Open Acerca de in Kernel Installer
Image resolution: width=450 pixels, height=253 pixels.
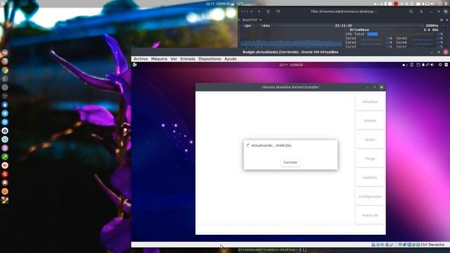[x=370, y=216]
